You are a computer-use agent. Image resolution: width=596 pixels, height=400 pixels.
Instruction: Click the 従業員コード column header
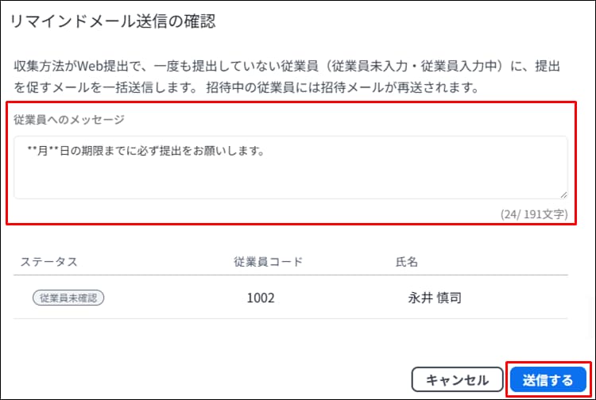coord(268,260)
